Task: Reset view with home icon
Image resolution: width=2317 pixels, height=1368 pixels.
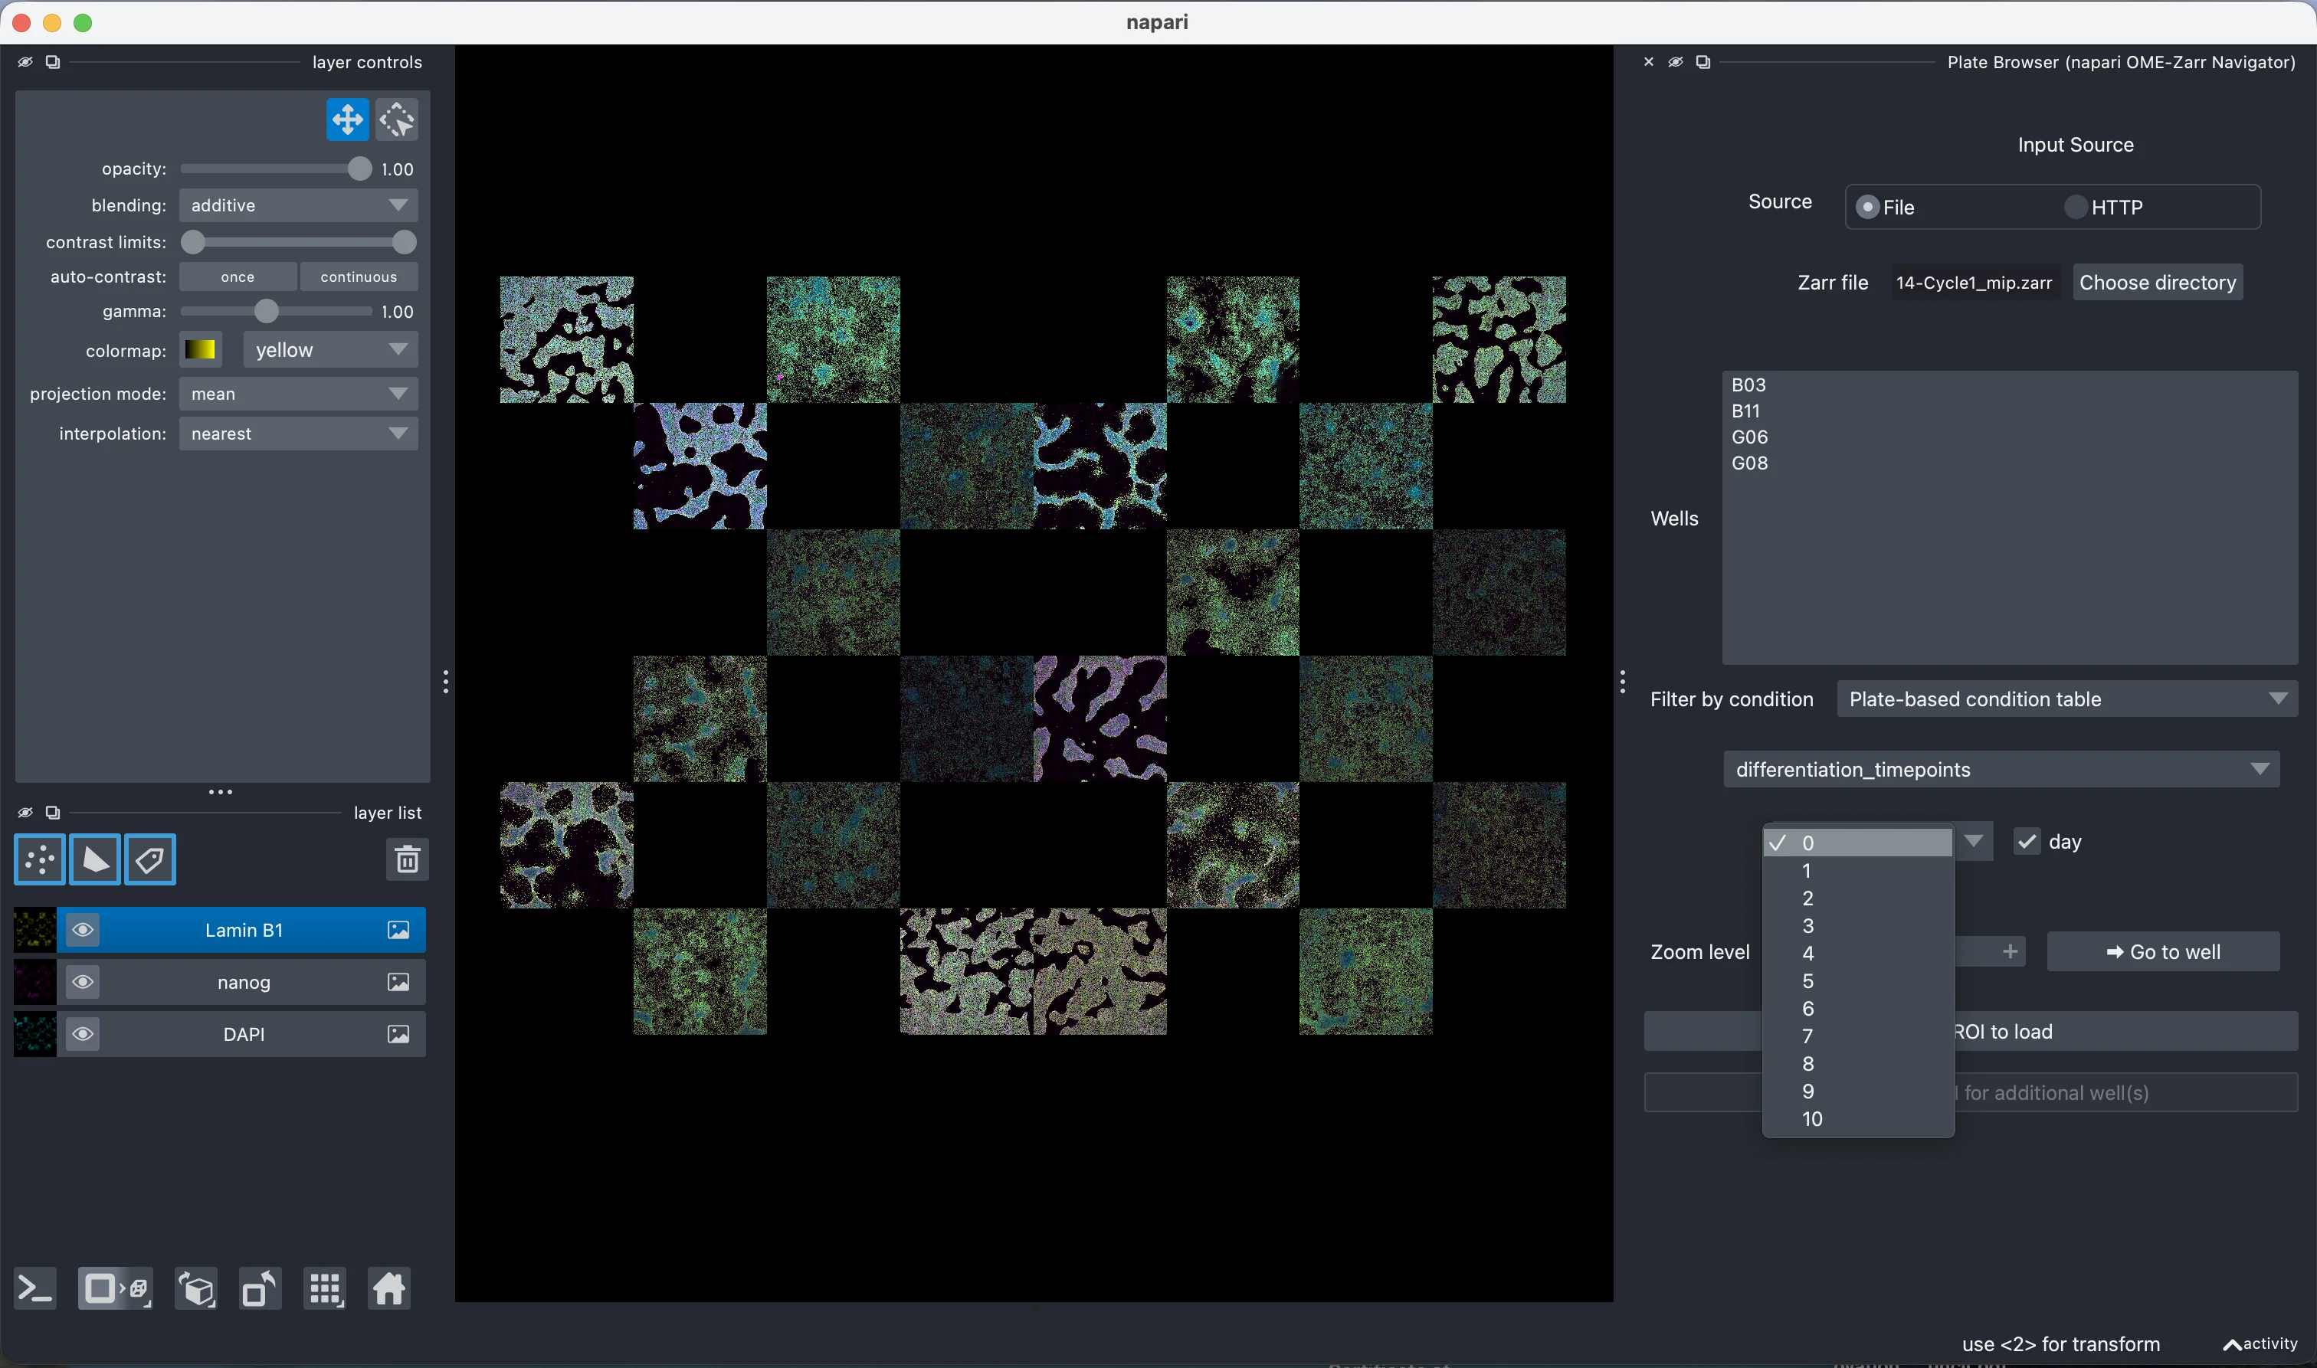Action: tap(389, 1288)
